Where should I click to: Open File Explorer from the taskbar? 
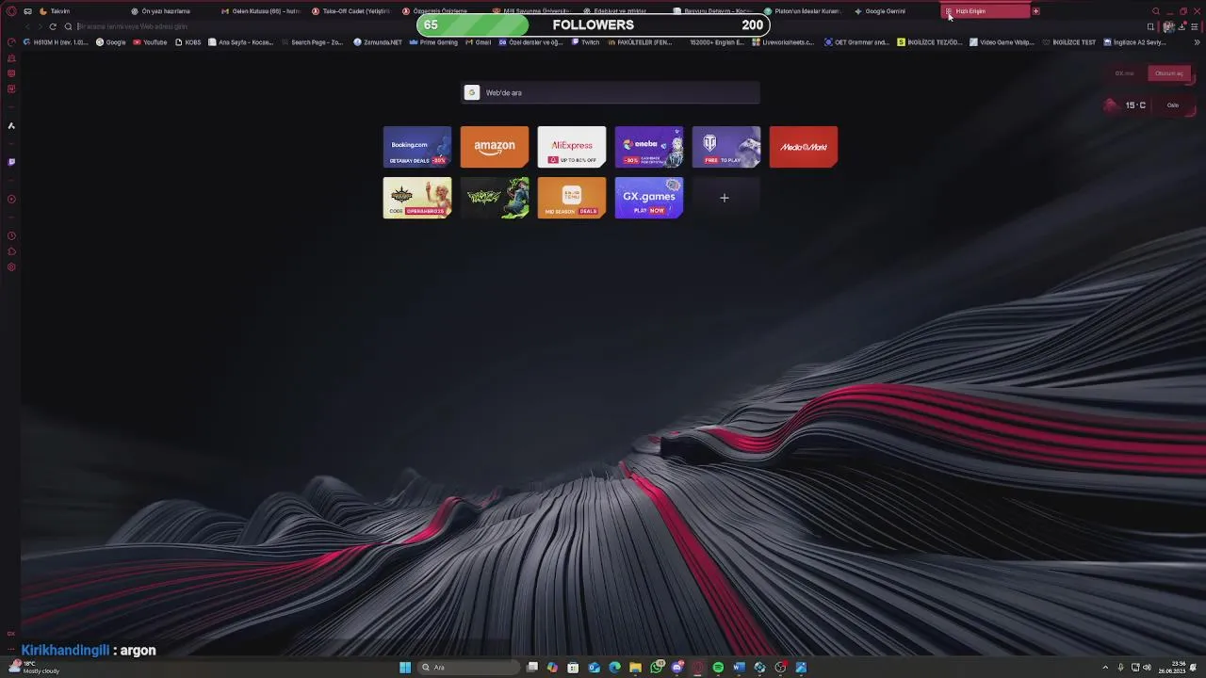636,668
